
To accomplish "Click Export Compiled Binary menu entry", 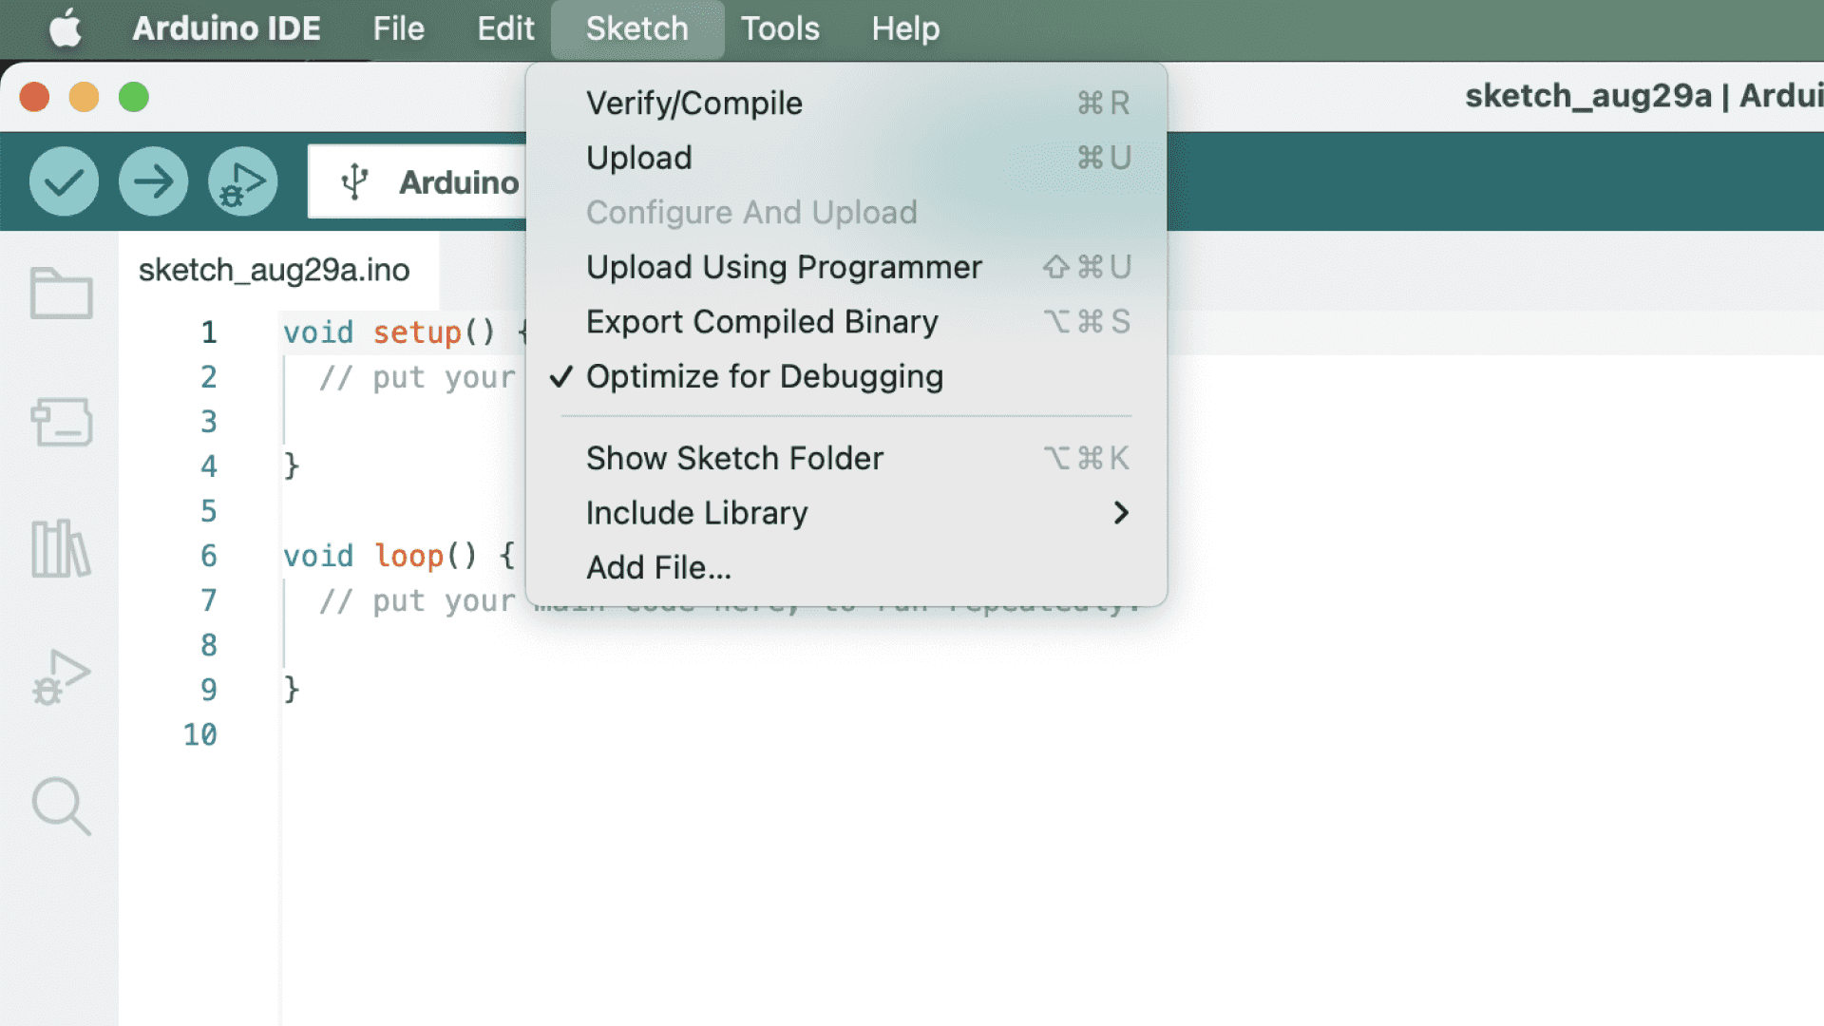I will (x=761, y=322).
